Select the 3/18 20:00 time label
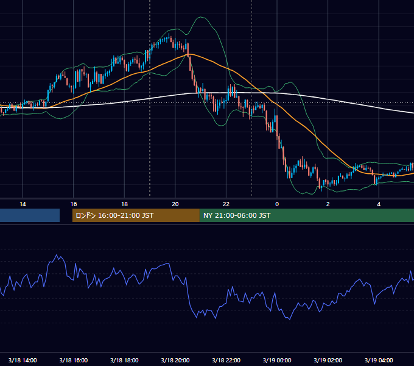The width and height of the screenshot is (414, 366). tap(175, 360)
